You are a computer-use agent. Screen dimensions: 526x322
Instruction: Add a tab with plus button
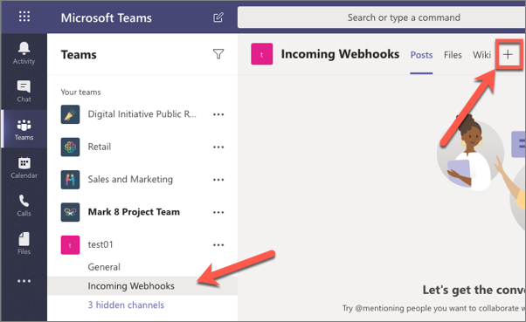tap(508, 54)
